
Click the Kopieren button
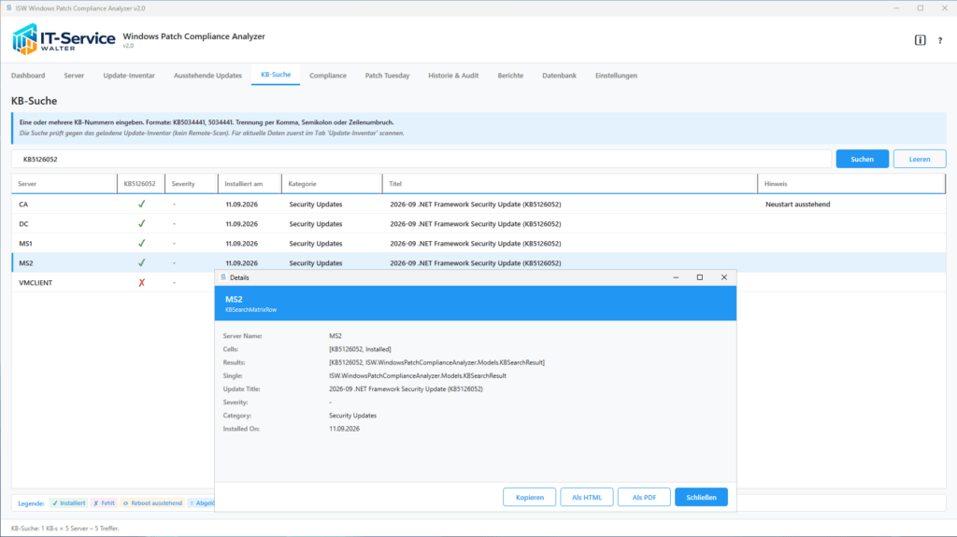[x=530, y=497]
